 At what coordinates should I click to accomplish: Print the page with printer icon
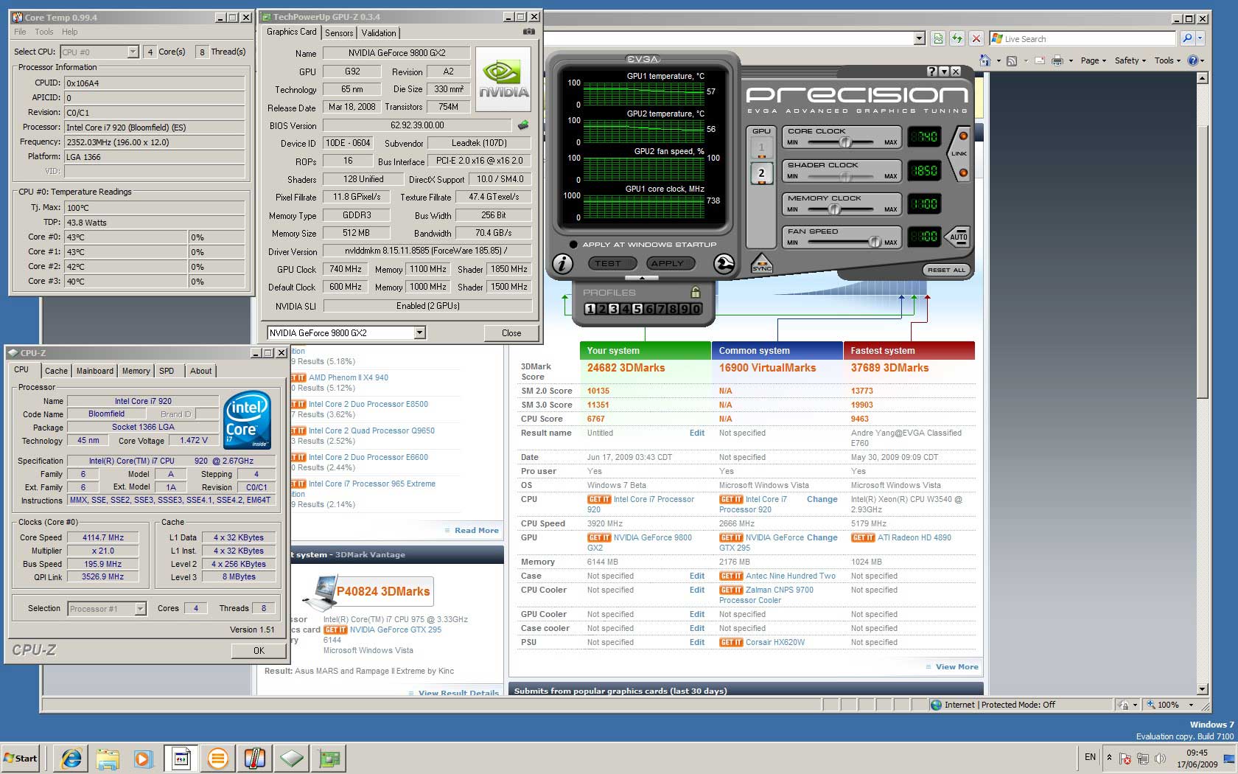[1057, 60]
